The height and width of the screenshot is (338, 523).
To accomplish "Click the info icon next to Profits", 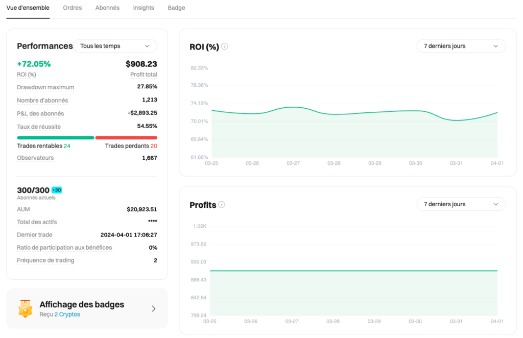I will 222,204.
